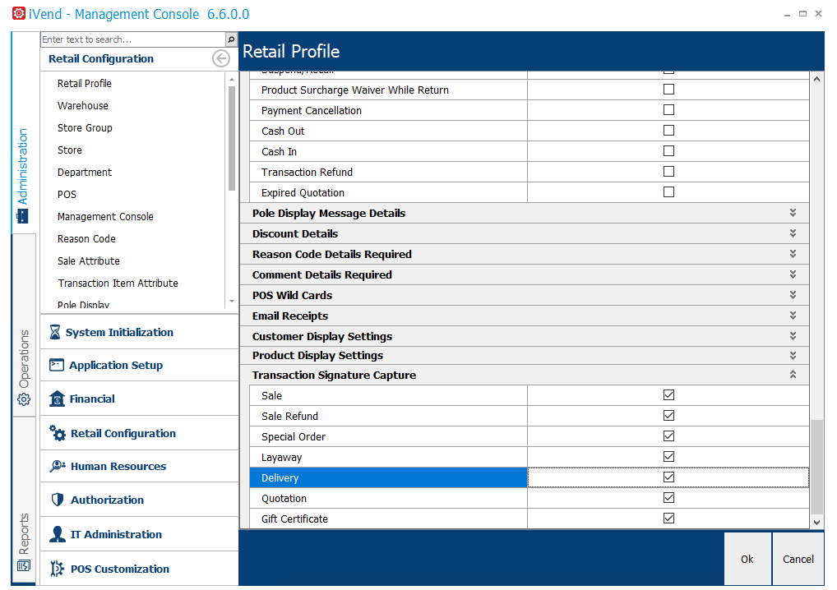This screenshot has height=590, width=837.
Task: Uncheck the Quotation checkbox
Action: tap(668, 498)
